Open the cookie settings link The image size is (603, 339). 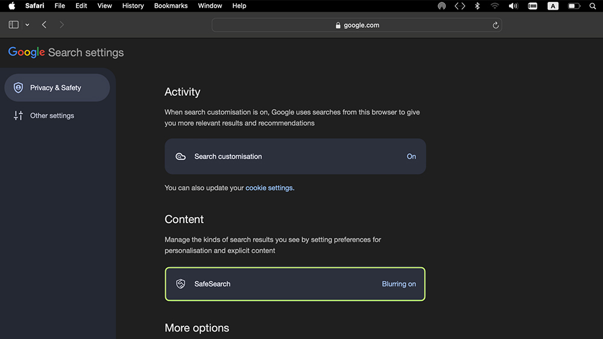[269, 188]
